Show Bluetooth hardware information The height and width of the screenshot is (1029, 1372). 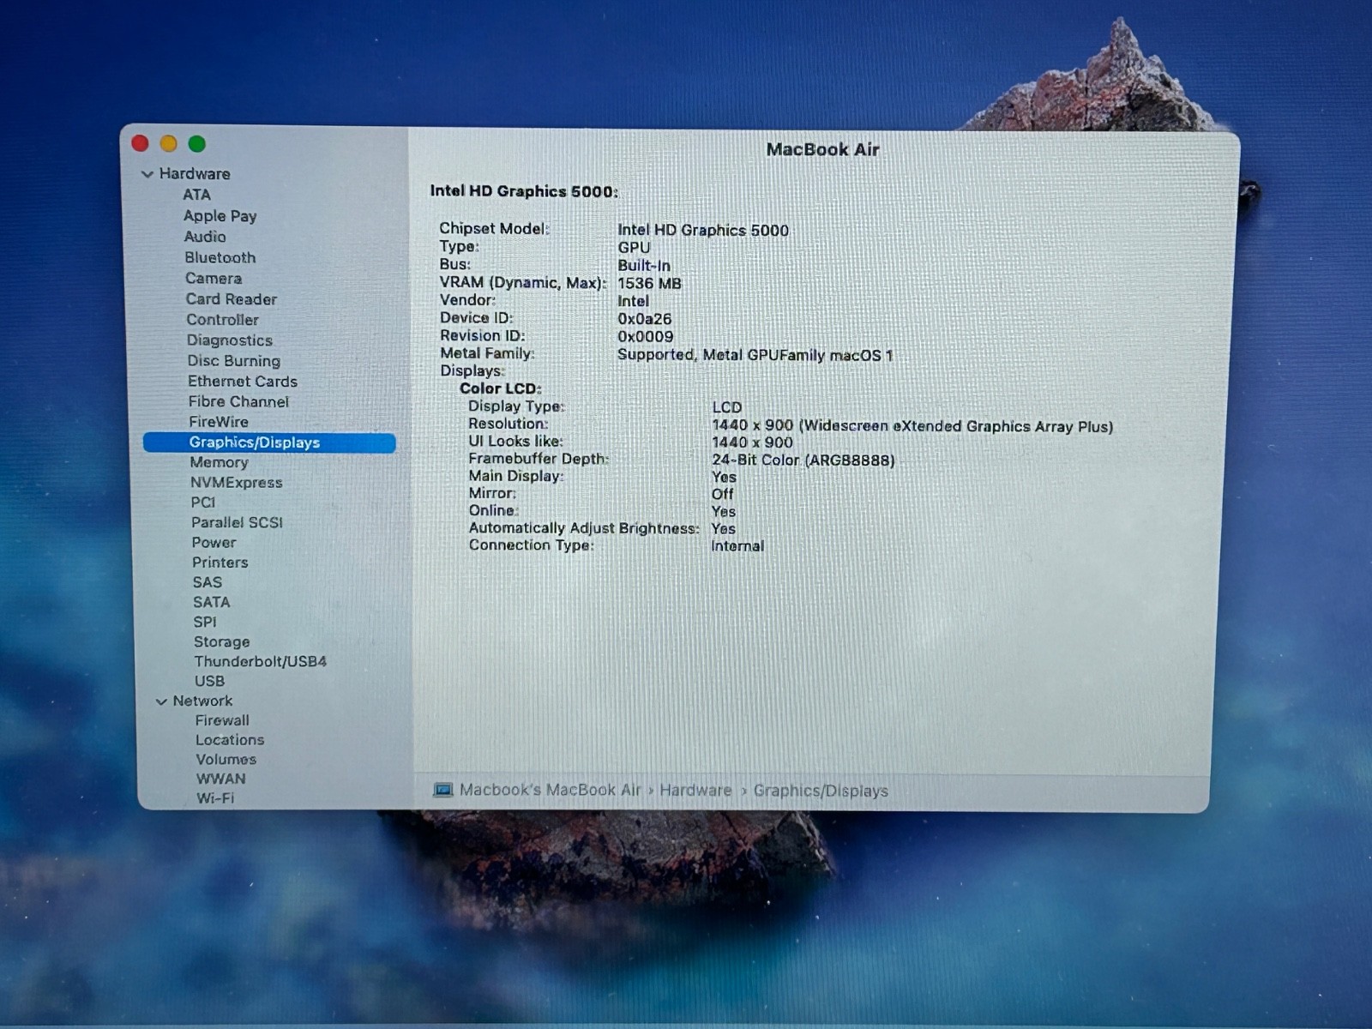(x=220, y=257)
